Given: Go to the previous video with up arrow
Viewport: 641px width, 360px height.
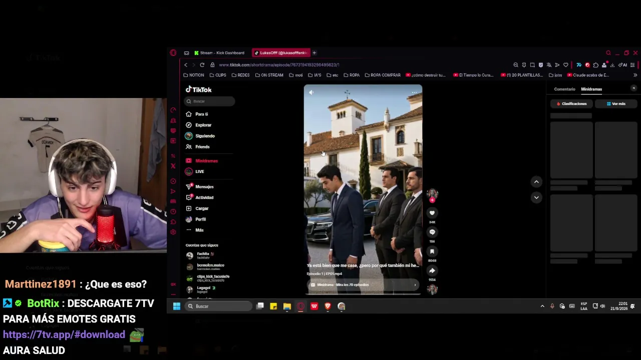Looking at the screenshot, I should (536, 182).
